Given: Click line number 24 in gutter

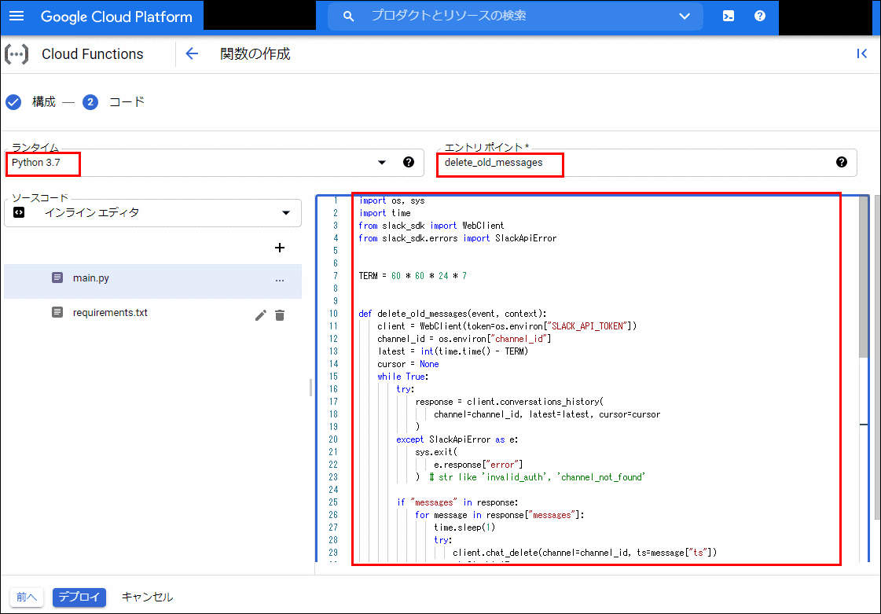Looking at the screenshot, I should [x=333, y=490].
